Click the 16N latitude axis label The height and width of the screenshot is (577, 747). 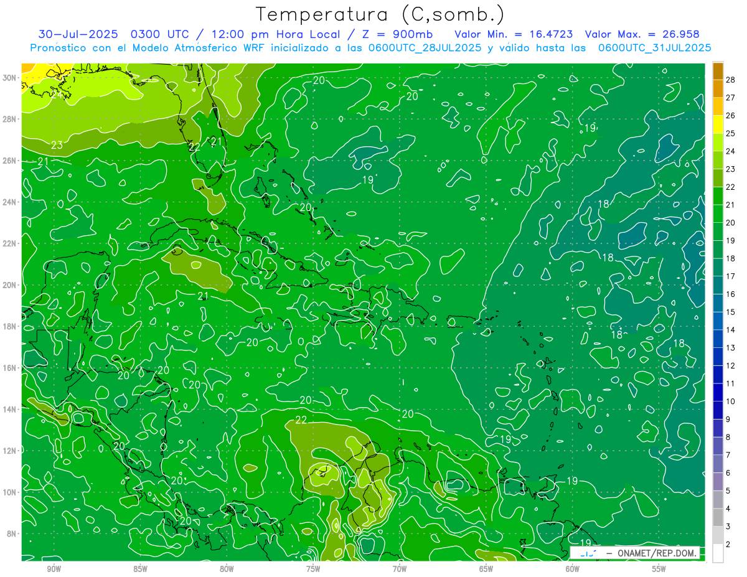[9, 368]
